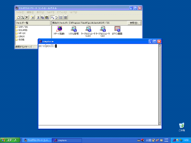
Task: Click the PC-X tray icon
Action: 174,140
